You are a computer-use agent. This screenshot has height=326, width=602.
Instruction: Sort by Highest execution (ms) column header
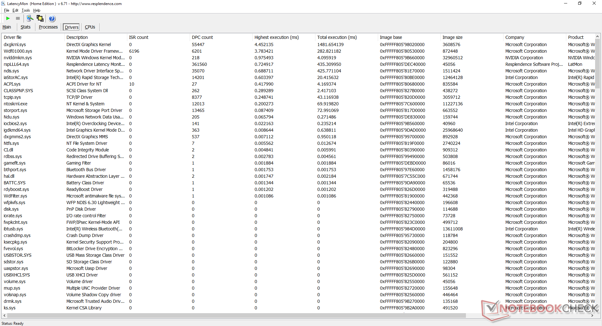(284, 37)
